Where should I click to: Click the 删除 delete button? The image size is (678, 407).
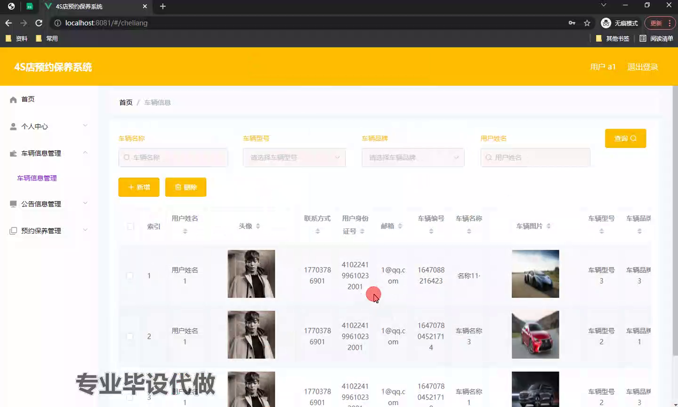click(186, 187)
